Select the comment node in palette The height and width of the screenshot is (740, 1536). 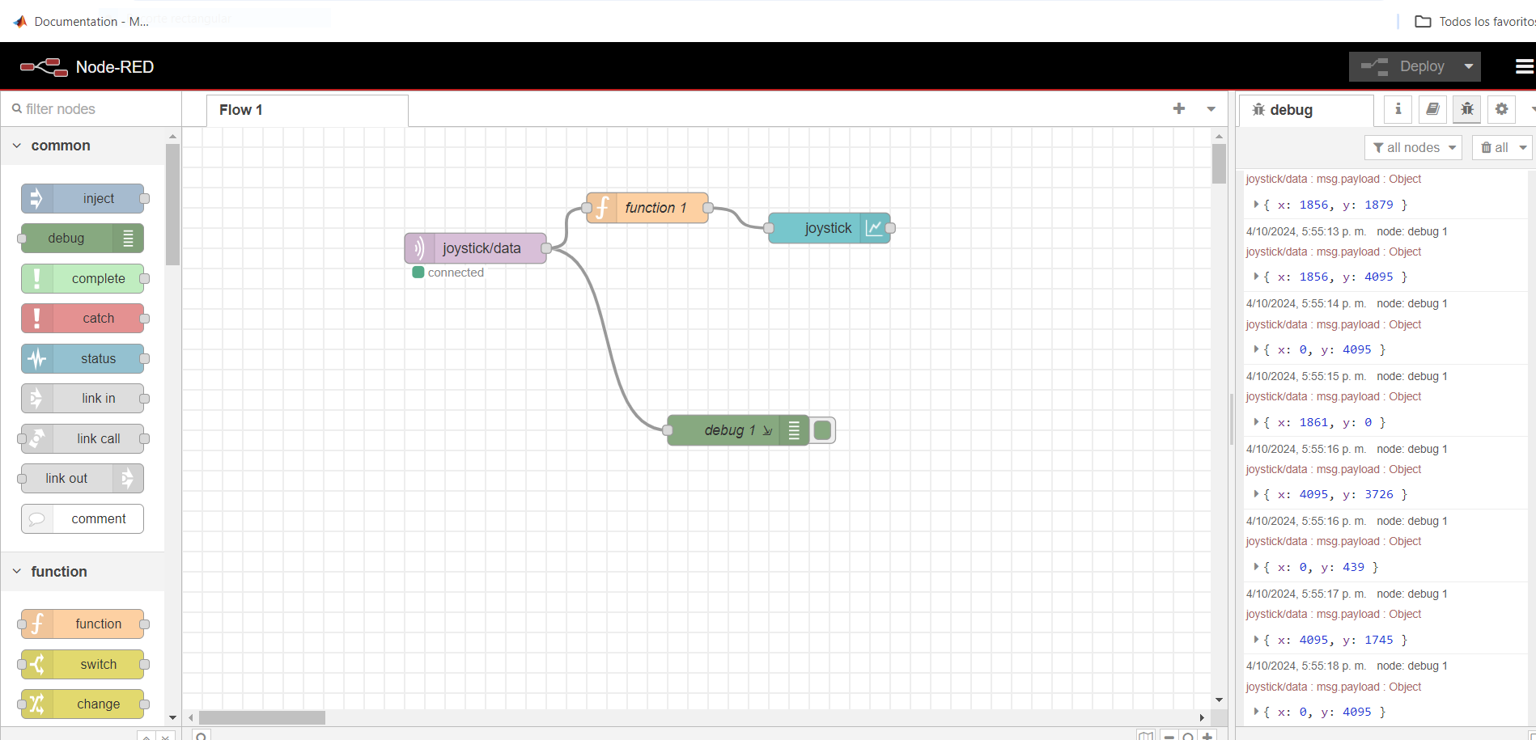pos(83,519)
